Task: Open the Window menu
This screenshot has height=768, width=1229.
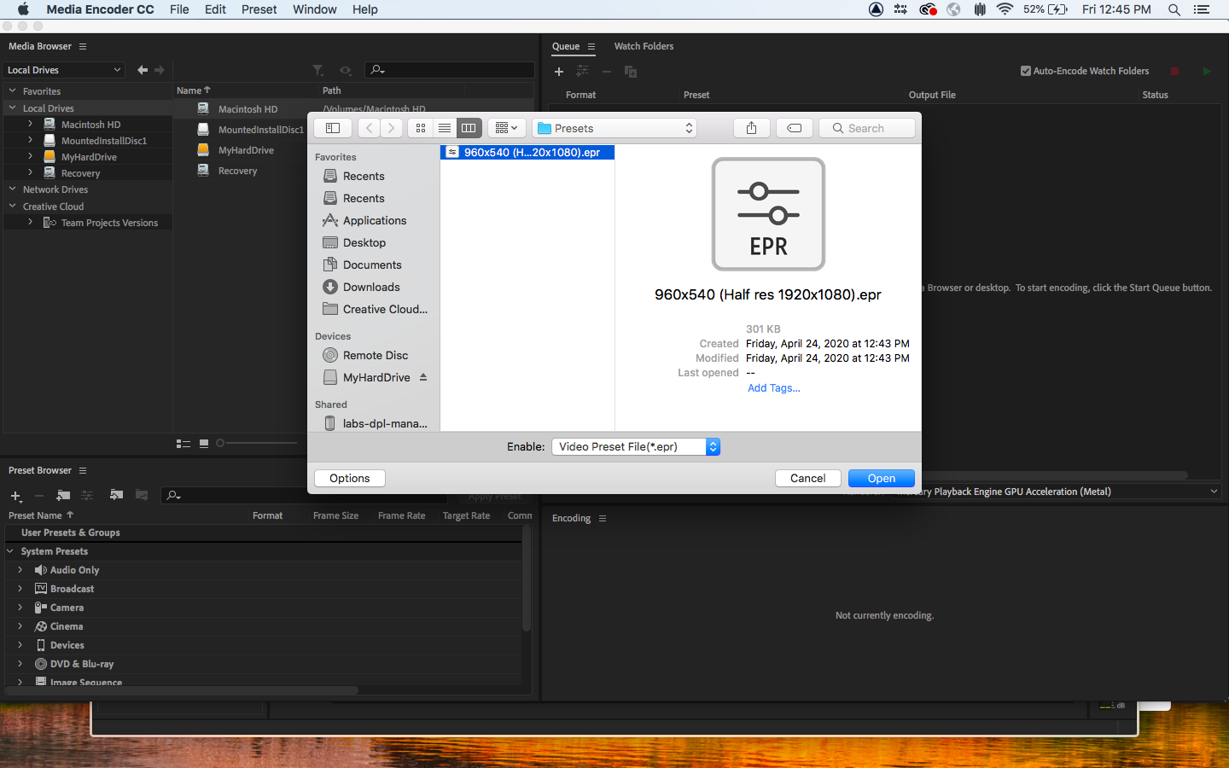Action: 315,9
